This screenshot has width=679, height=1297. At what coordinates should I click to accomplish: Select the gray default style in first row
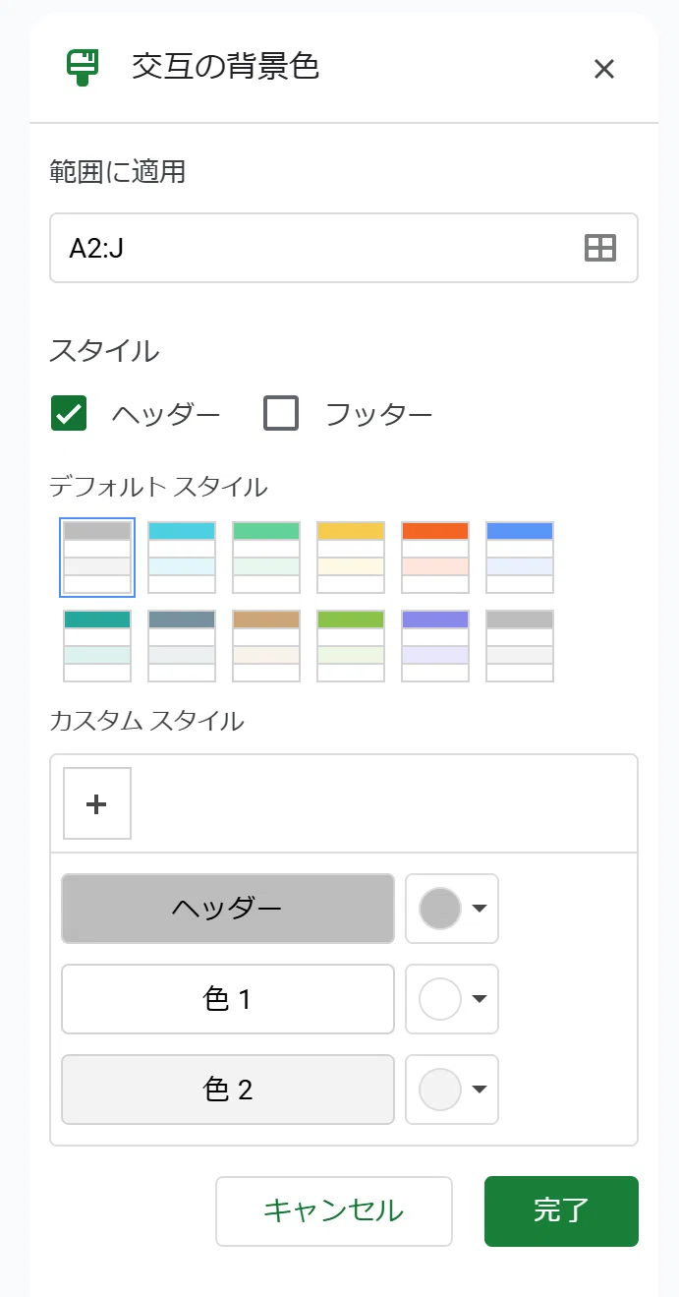click(97, 558)
